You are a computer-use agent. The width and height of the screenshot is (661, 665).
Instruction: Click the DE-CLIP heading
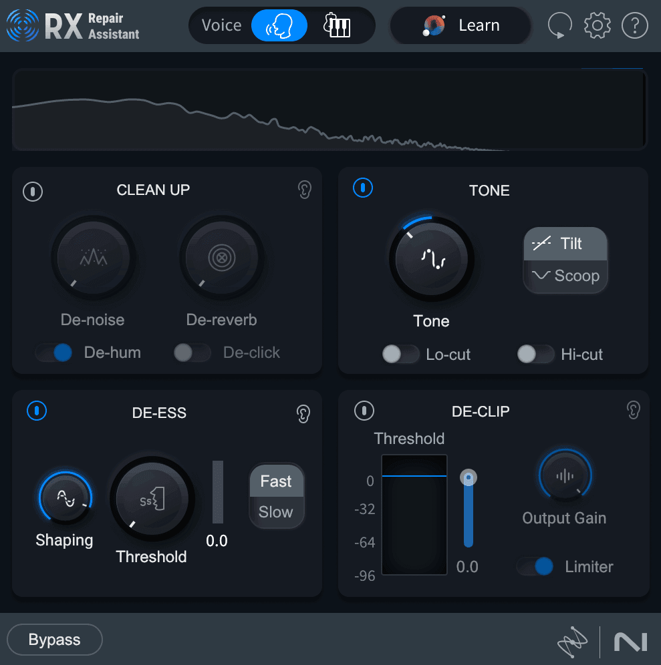pyautogui.click(x=481, y=411)
